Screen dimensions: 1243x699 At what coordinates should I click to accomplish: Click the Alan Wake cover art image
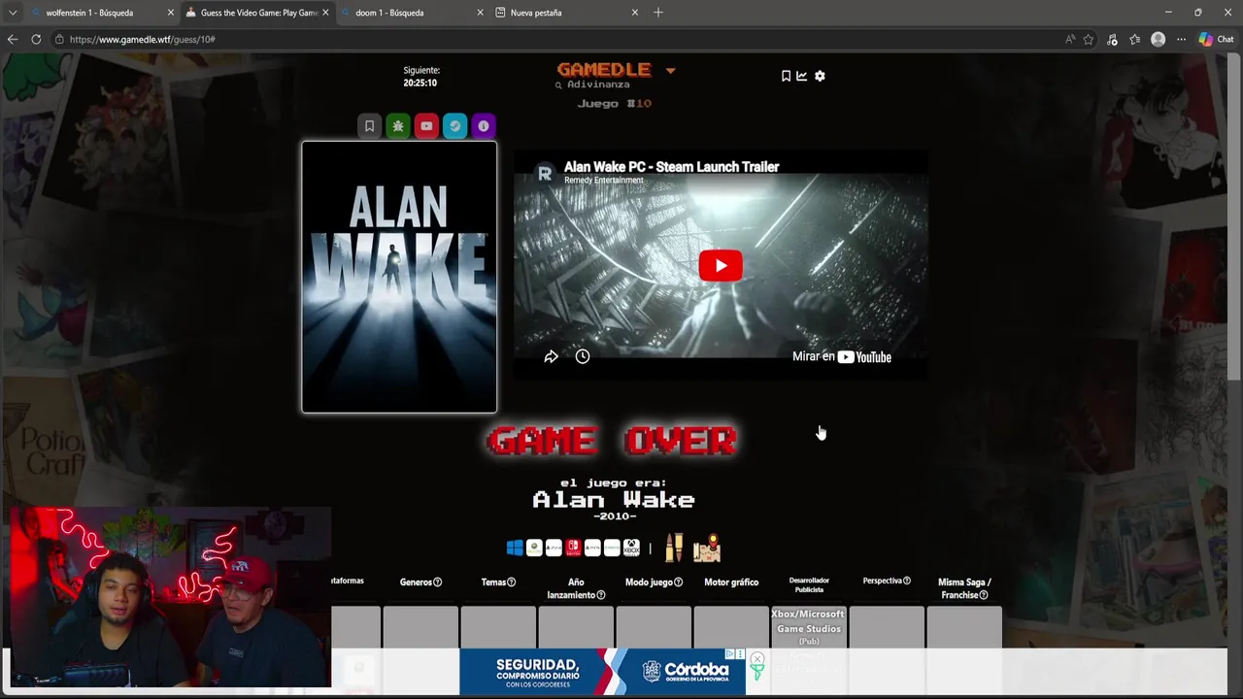tap(399, 278)
